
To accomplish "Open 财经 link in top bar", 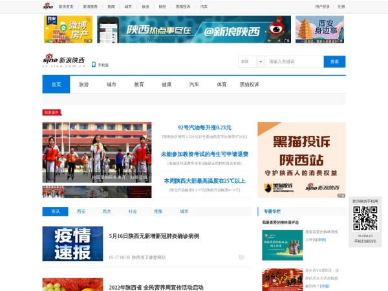I will click(x=162, y=6).
